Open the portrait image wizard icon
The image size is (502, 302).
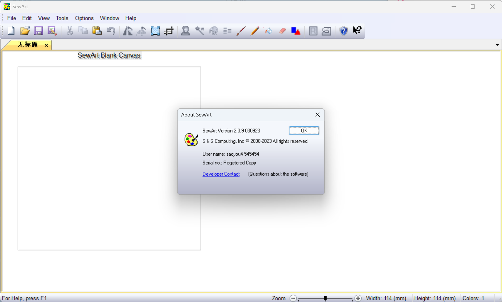[x=186, y=31]
